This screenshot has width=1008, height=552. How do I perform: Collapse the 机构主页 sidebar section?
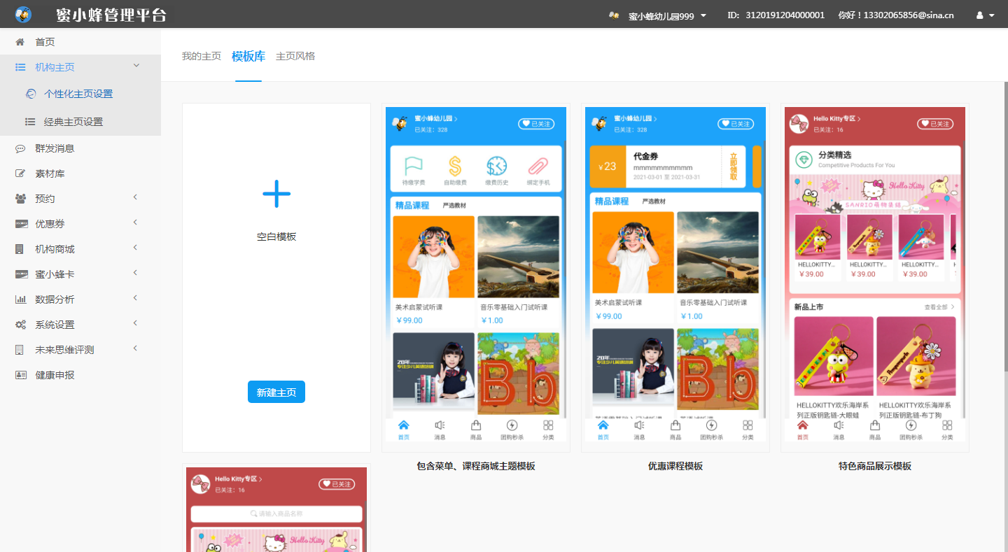click(136, 66)
